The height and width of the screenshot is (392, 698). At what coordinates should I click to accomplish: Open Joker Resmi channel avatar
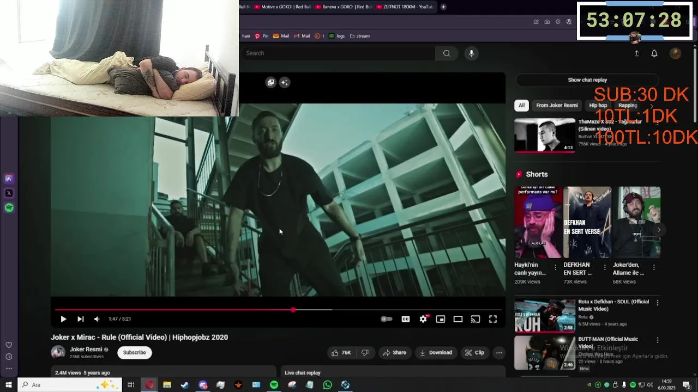coord(58,353)
